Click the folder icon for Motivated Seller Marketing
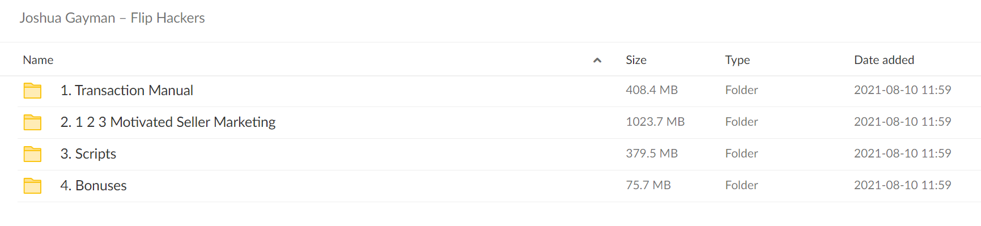 tap(32, 122)
